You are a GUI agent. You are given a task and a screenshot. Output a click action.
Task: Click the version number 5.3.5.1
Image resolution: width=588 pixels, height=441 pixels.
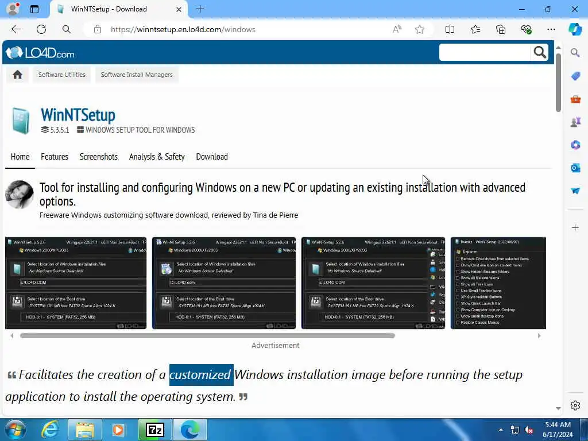coord(60,130)
